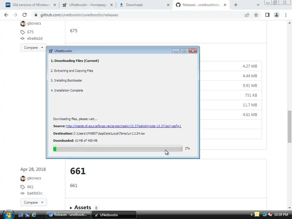Activate Releases Chrome taskbar button
The image size is (292, 219).
point(68,215)
